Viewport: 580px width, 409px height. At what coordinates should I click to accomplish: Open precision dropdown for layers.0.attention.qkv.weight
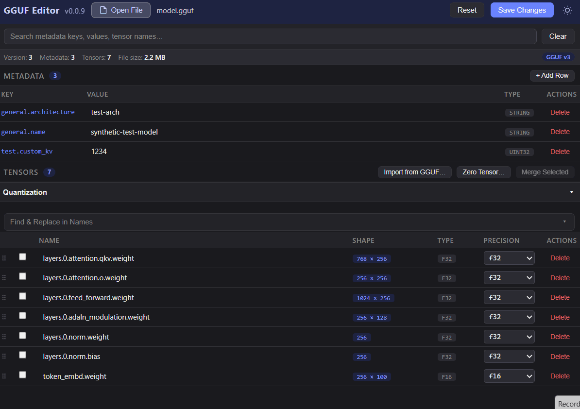point(509,258)
